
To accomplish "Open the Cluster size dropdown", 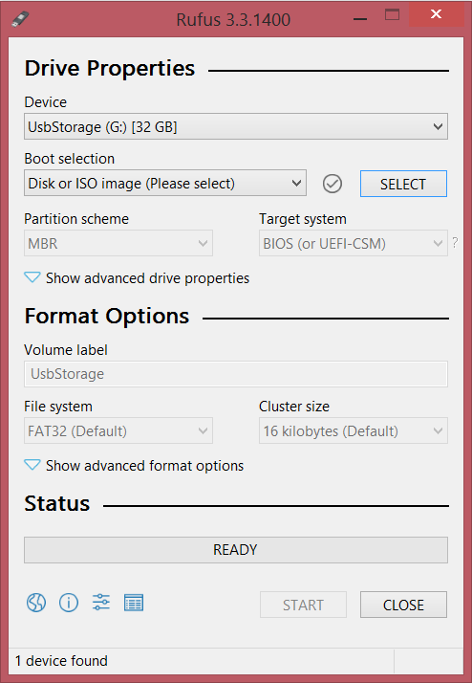I will pyautogui.click(x=354, y=431).
